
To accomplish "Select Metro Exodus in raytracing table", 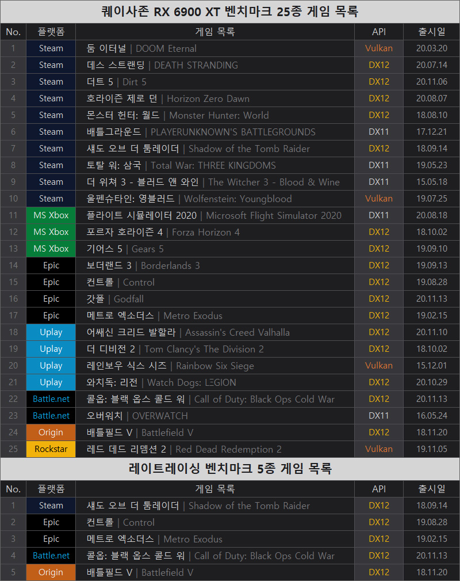I will click(215, 539).
